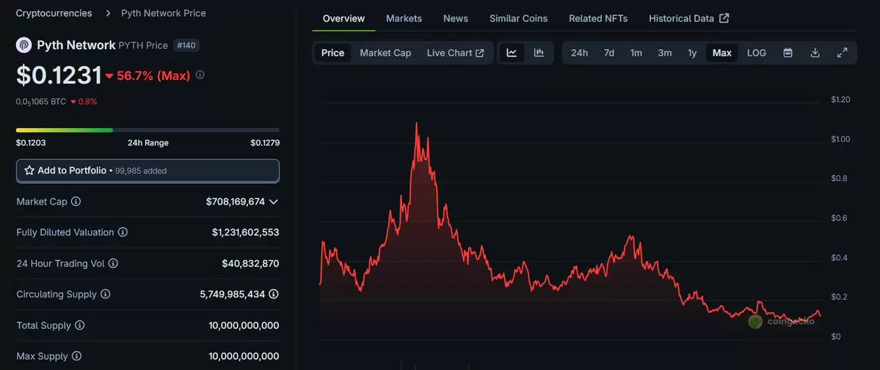Select the Max time range
Viewport: 880px width, 370px height.
tap(721, 53)
